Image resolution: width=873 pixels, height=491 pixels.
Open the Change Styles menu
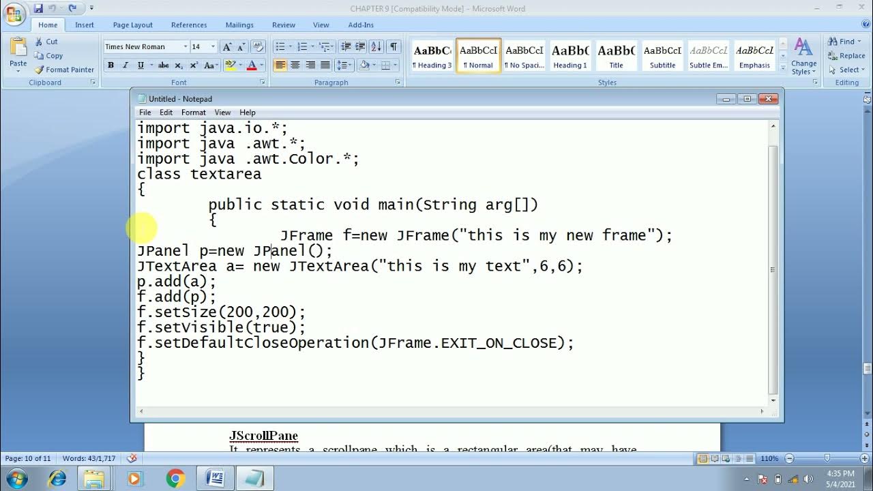click(803, 57)
